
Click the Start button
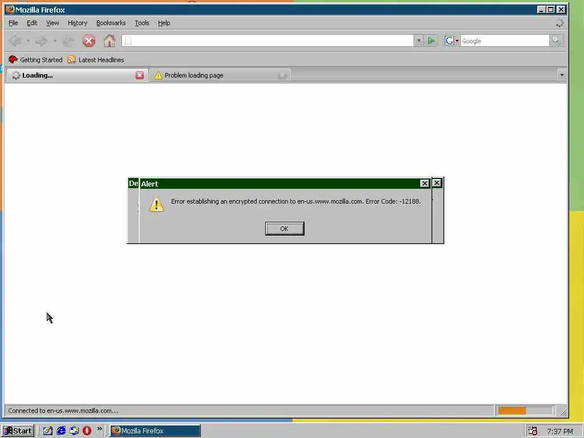tap(18, 431)
